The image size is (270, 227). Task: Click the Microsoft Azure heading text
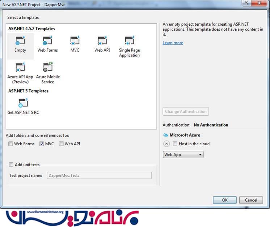click(x=185, y=135)
